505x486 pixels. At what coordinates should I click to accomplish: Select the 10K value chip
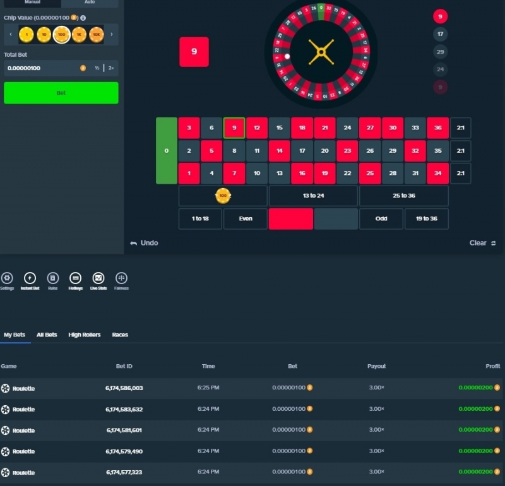click(x=97, y=35)
